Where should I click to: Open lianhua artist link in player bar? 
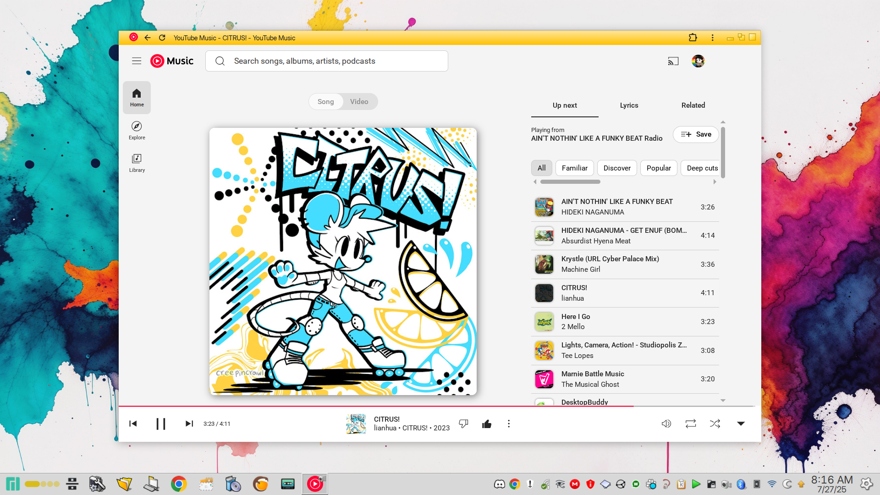(x=385, y=428)
